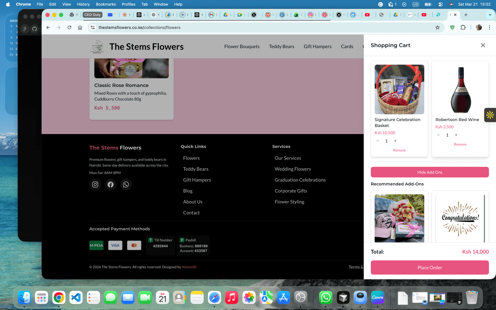The image size is (496, 310).
Task: Click Figma icon in background window
Action: [x=25, y=29]
